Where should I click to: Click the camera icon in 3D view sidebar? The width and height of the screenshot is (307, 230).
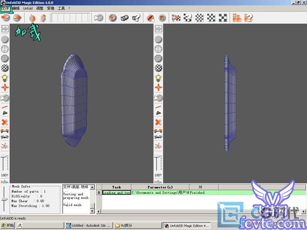[x=5, y=98]
